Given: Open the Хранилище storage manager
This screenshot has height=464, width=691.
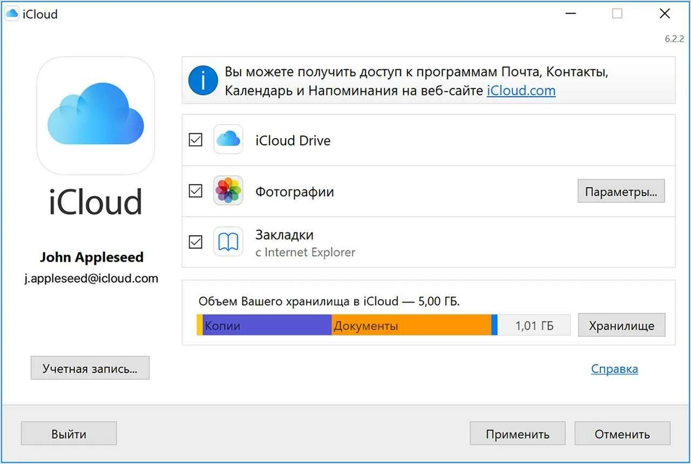Looking at the screenshot, I should [x=621, y=325].
